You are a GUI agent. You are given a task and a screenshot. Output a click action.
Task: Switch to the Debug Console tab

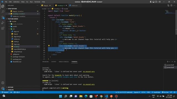[64, 62]
